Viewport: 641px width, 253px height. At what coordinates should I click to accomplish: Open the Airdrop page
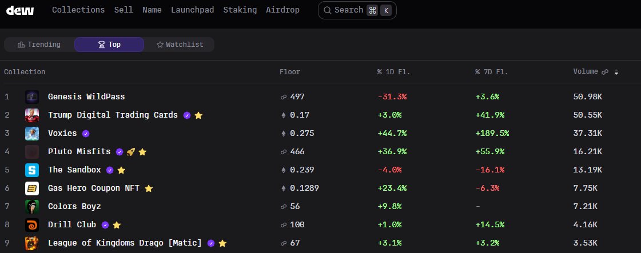(282, 10)
